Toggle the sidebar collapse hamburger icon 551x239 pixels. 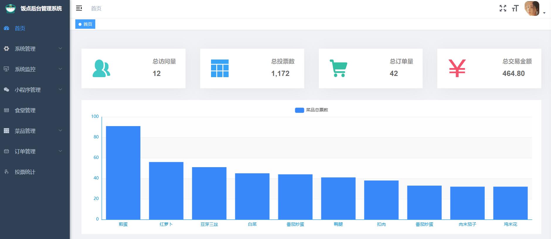(x=79, y=8)
